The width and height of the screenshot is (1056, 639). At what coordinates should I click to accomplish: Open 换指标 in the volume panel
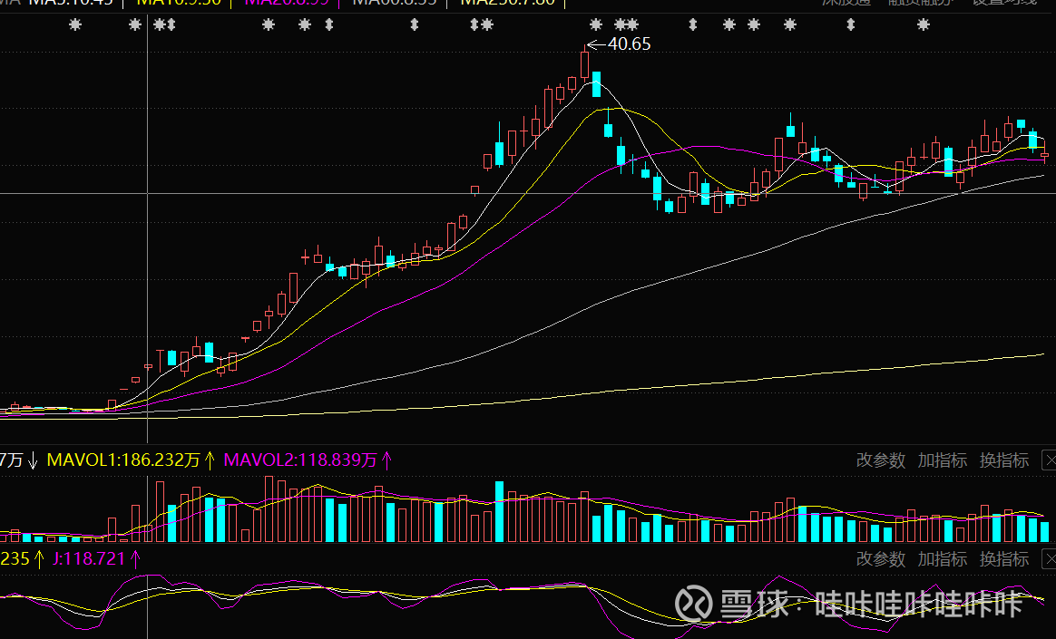click(x=1003, y=460)
